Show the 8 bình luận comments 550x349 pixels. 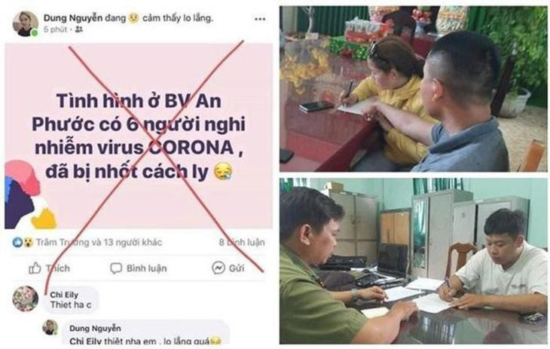pyautogui.click(x=242, y=242)
